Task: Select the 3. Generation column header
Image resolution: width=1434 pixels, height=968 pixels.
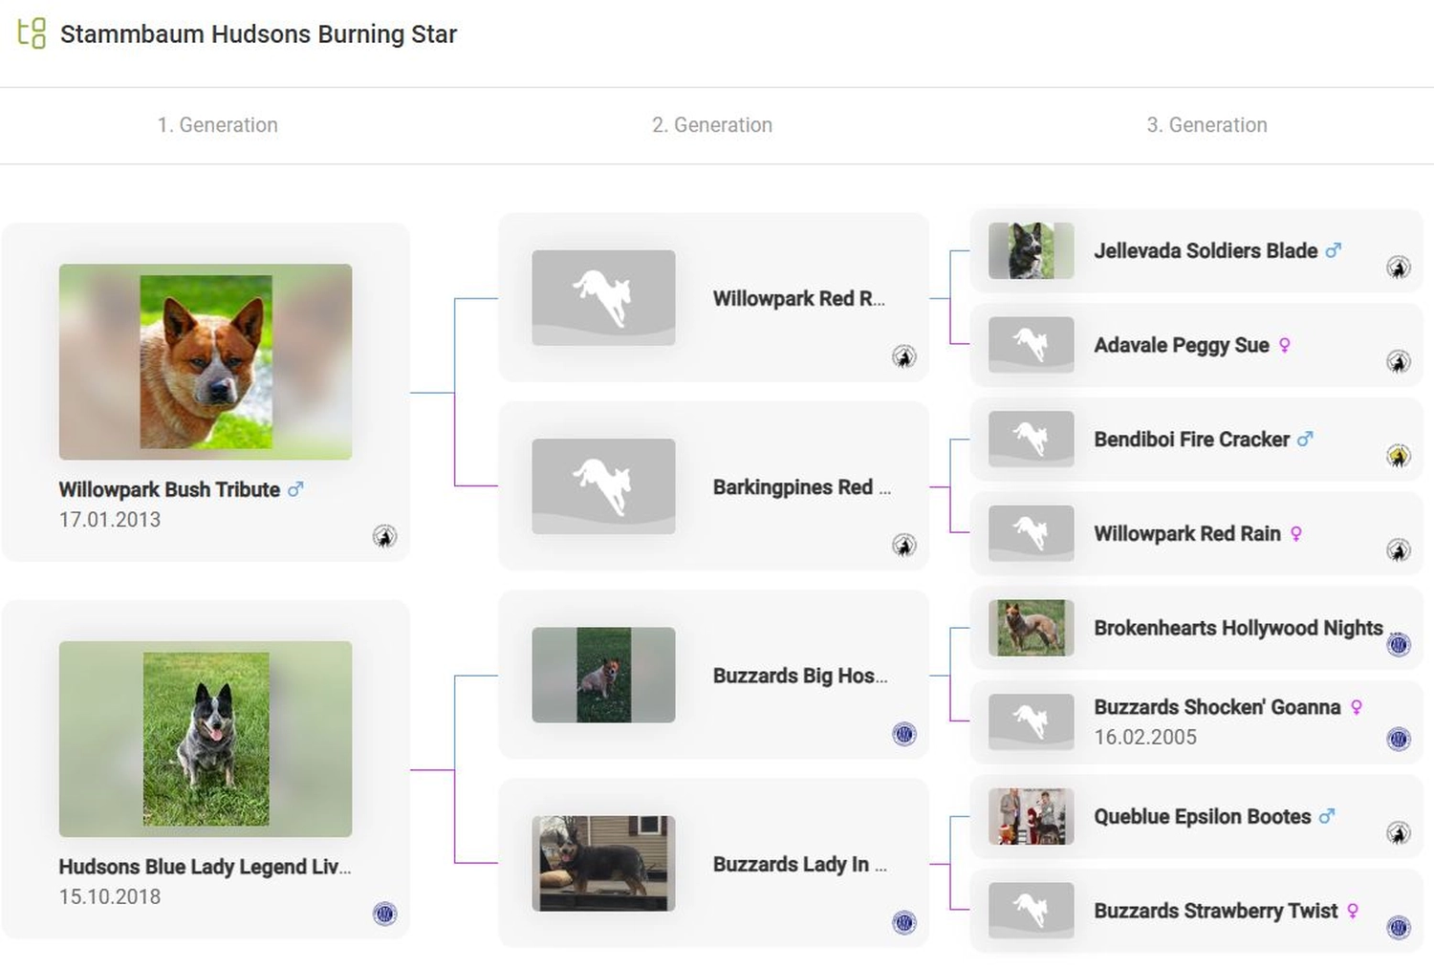Action: (x=1206, y=125)
